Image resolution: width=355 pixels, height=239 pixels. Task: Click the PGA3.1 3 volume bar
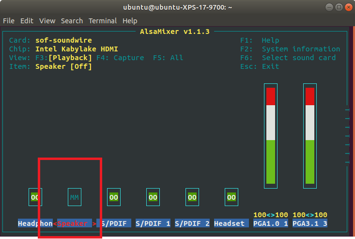click(x=310, y=136)
